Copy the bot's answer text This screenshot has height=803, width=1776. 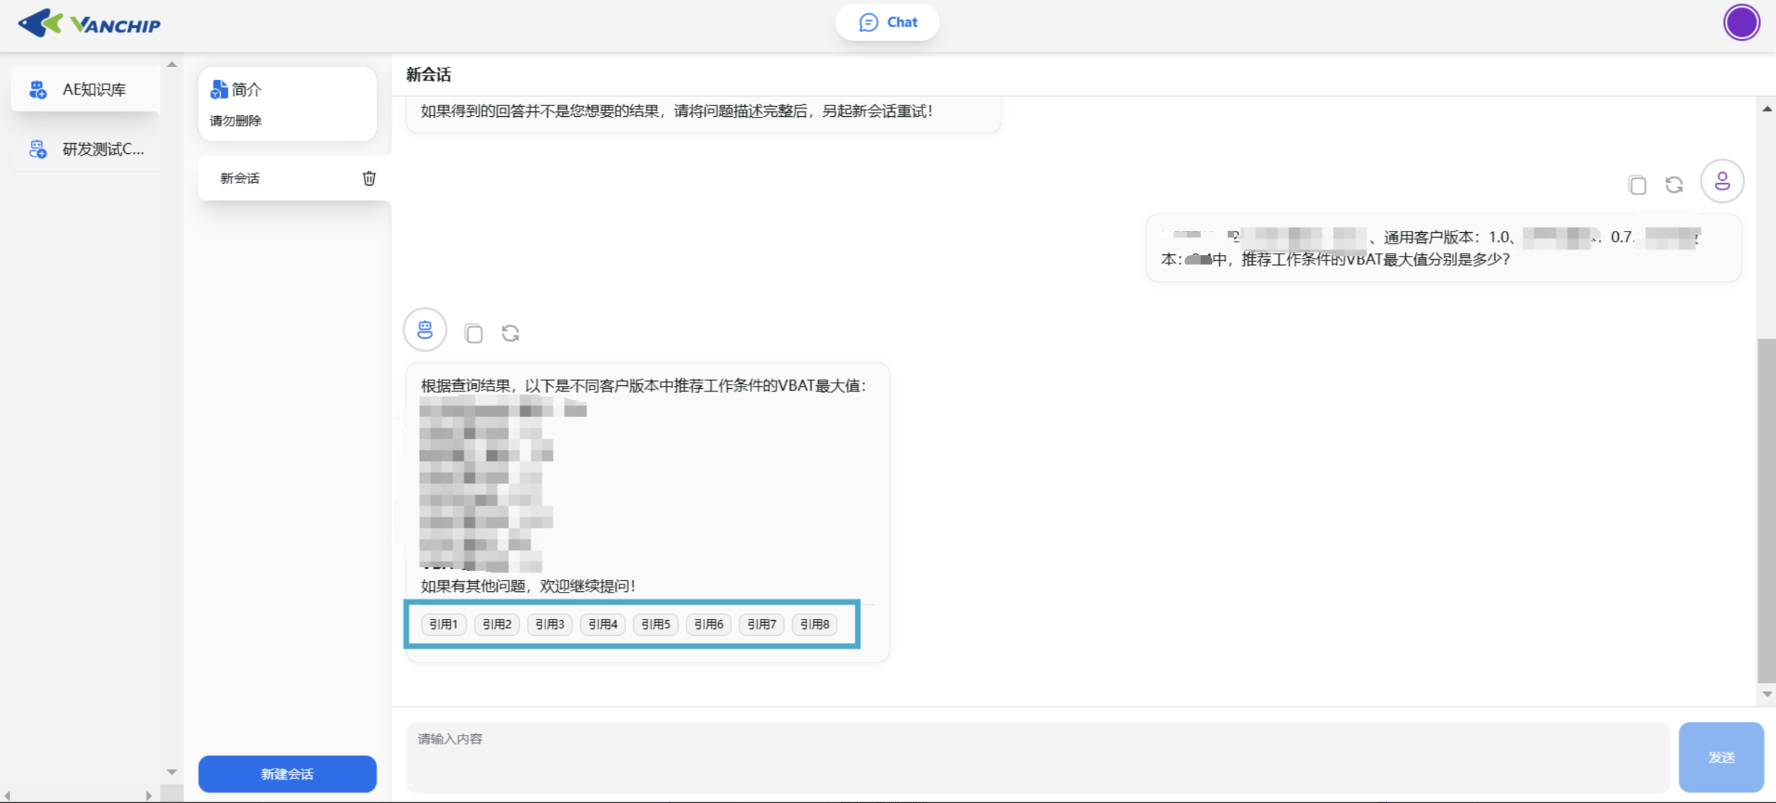pyautogui.click(x=473, y=334)
